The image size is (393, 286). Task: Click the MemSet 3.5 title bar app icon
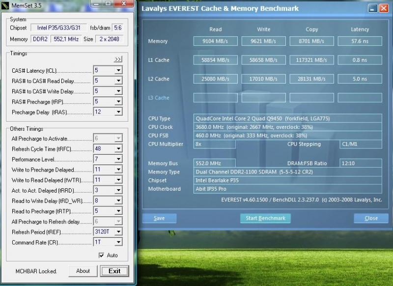pyautogui.click(x=5, y=5)
